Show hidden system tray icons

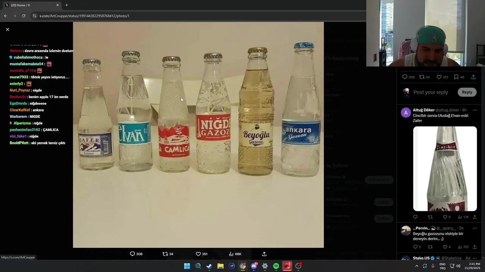(x=417, y=266)
